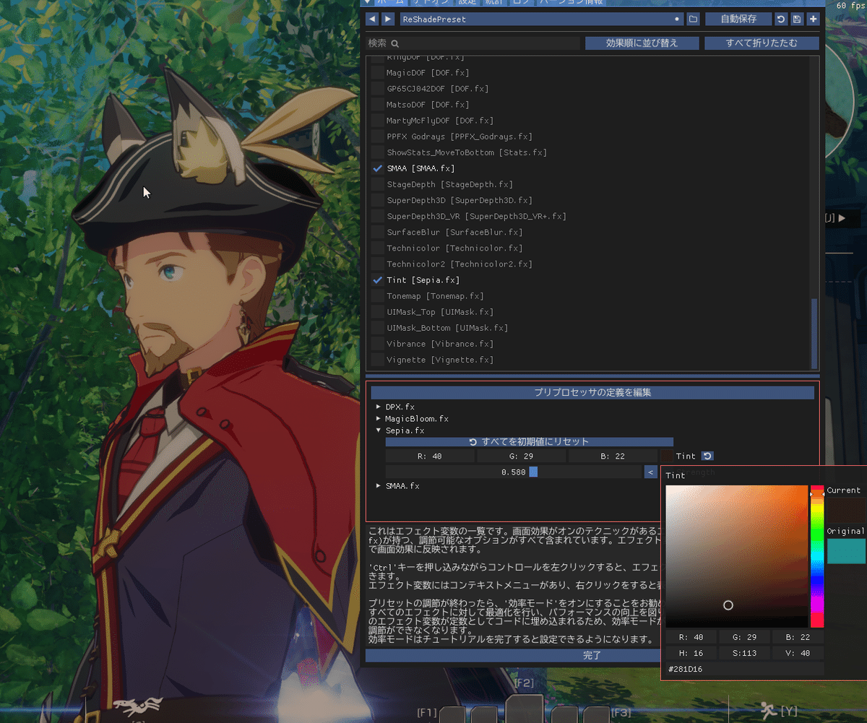This screenshot has height=723, width=867.
Task: Enable the MatsoDOF effect checkbox
Action: pos(377,105)
